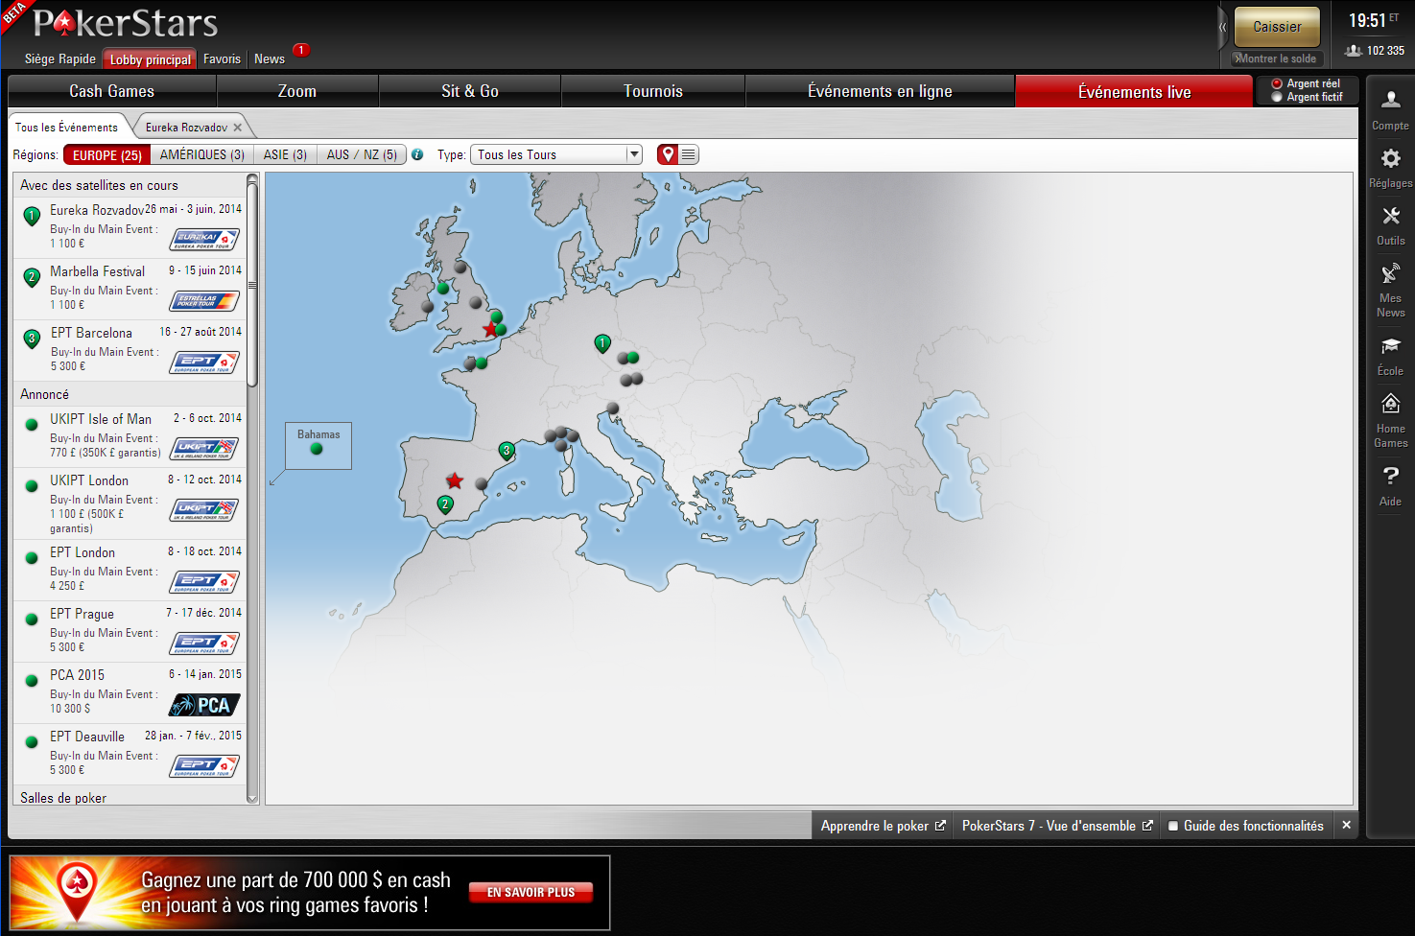The width and height of the screenshot is (1415, 936).
Task: Open Favoris menu item
Action: click(x=222, y=58)
